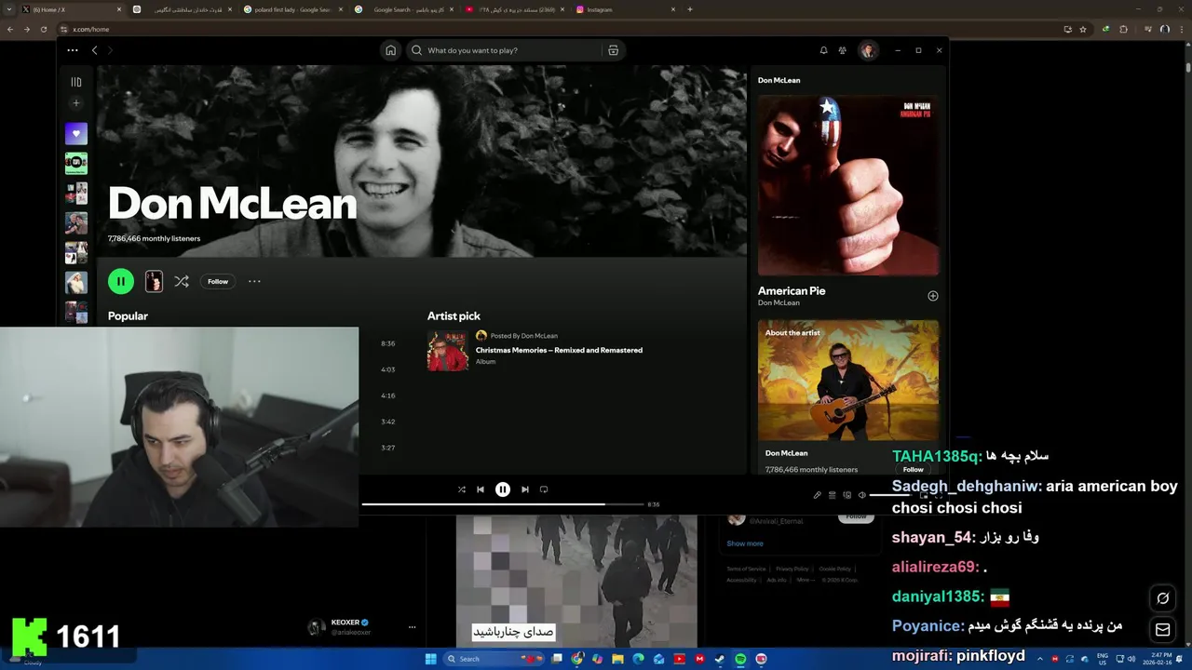This screenshot has height=670, width=1192.
Task: Mute Spotify with the speaker icon
Action: (x=862, y=495)
